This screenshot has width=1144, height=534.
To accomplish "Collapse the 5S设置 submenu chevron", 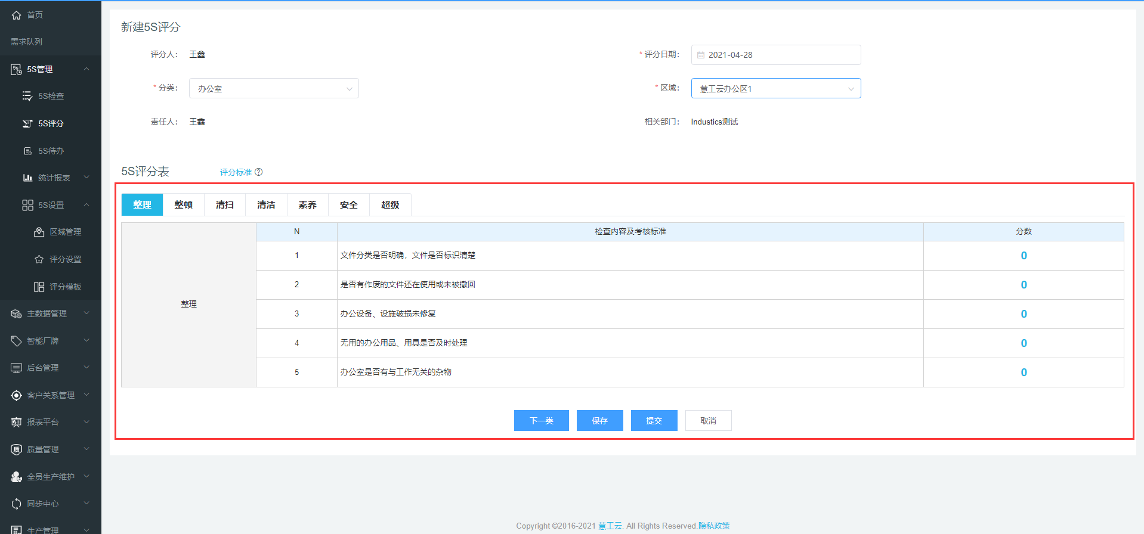I will click(x=86, y=205).
